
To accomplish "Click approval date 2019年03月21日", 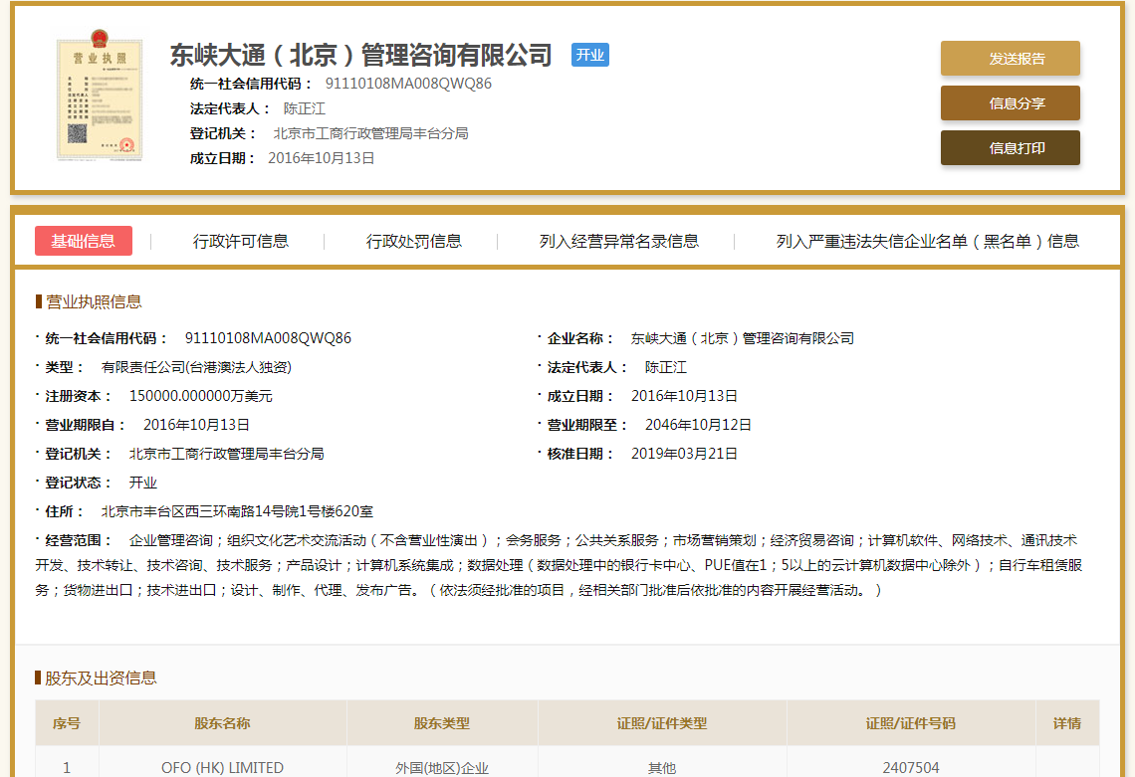I will (x=684, y=454).
